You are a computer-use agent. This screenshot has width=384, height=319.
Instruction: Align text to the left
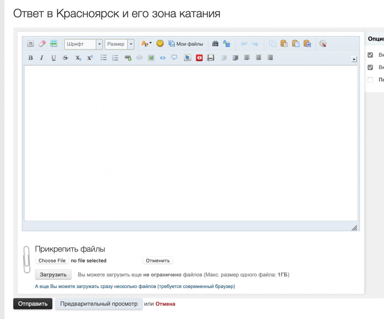(247, 58)
